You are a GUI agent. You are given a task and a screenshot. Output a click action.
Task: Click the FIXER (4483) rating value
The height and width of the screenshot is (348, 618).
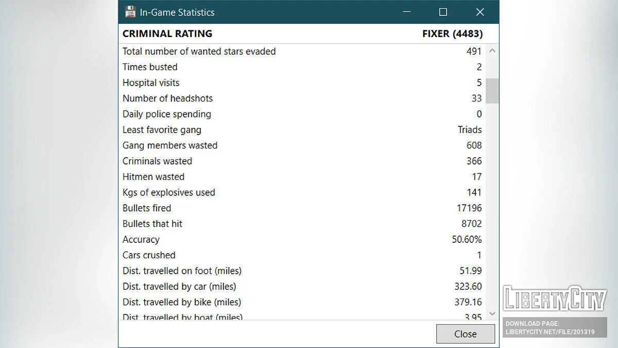coord(452,34)
